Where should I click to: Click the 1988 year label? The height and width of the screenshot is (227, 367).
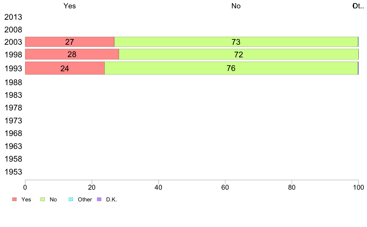click(13, 83)
